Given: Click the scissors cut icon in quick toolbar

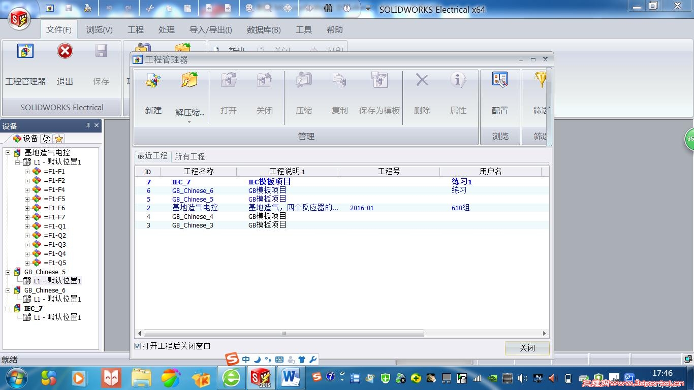Looking at the screenshot, I should 149,8.
